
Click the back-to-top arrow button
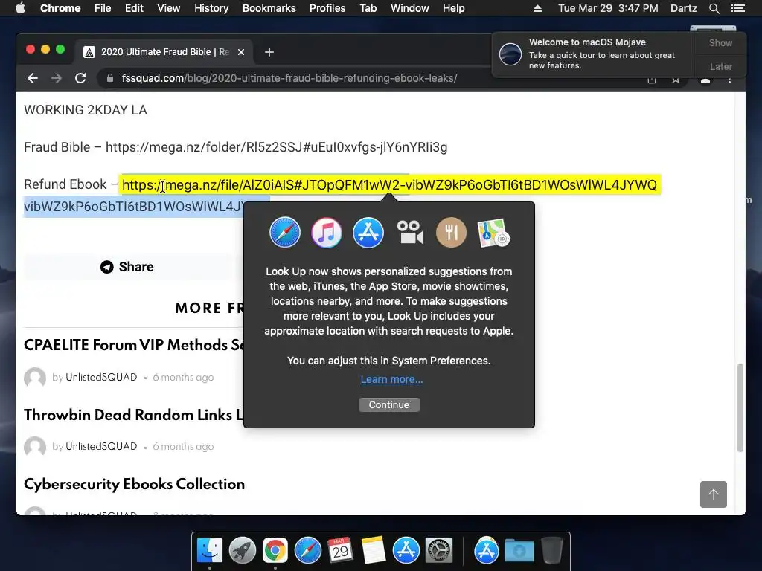click(x=714, y=494)
